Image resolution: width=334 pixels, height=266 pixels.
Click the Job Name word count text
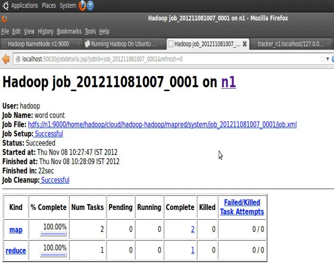coord(50,115)
